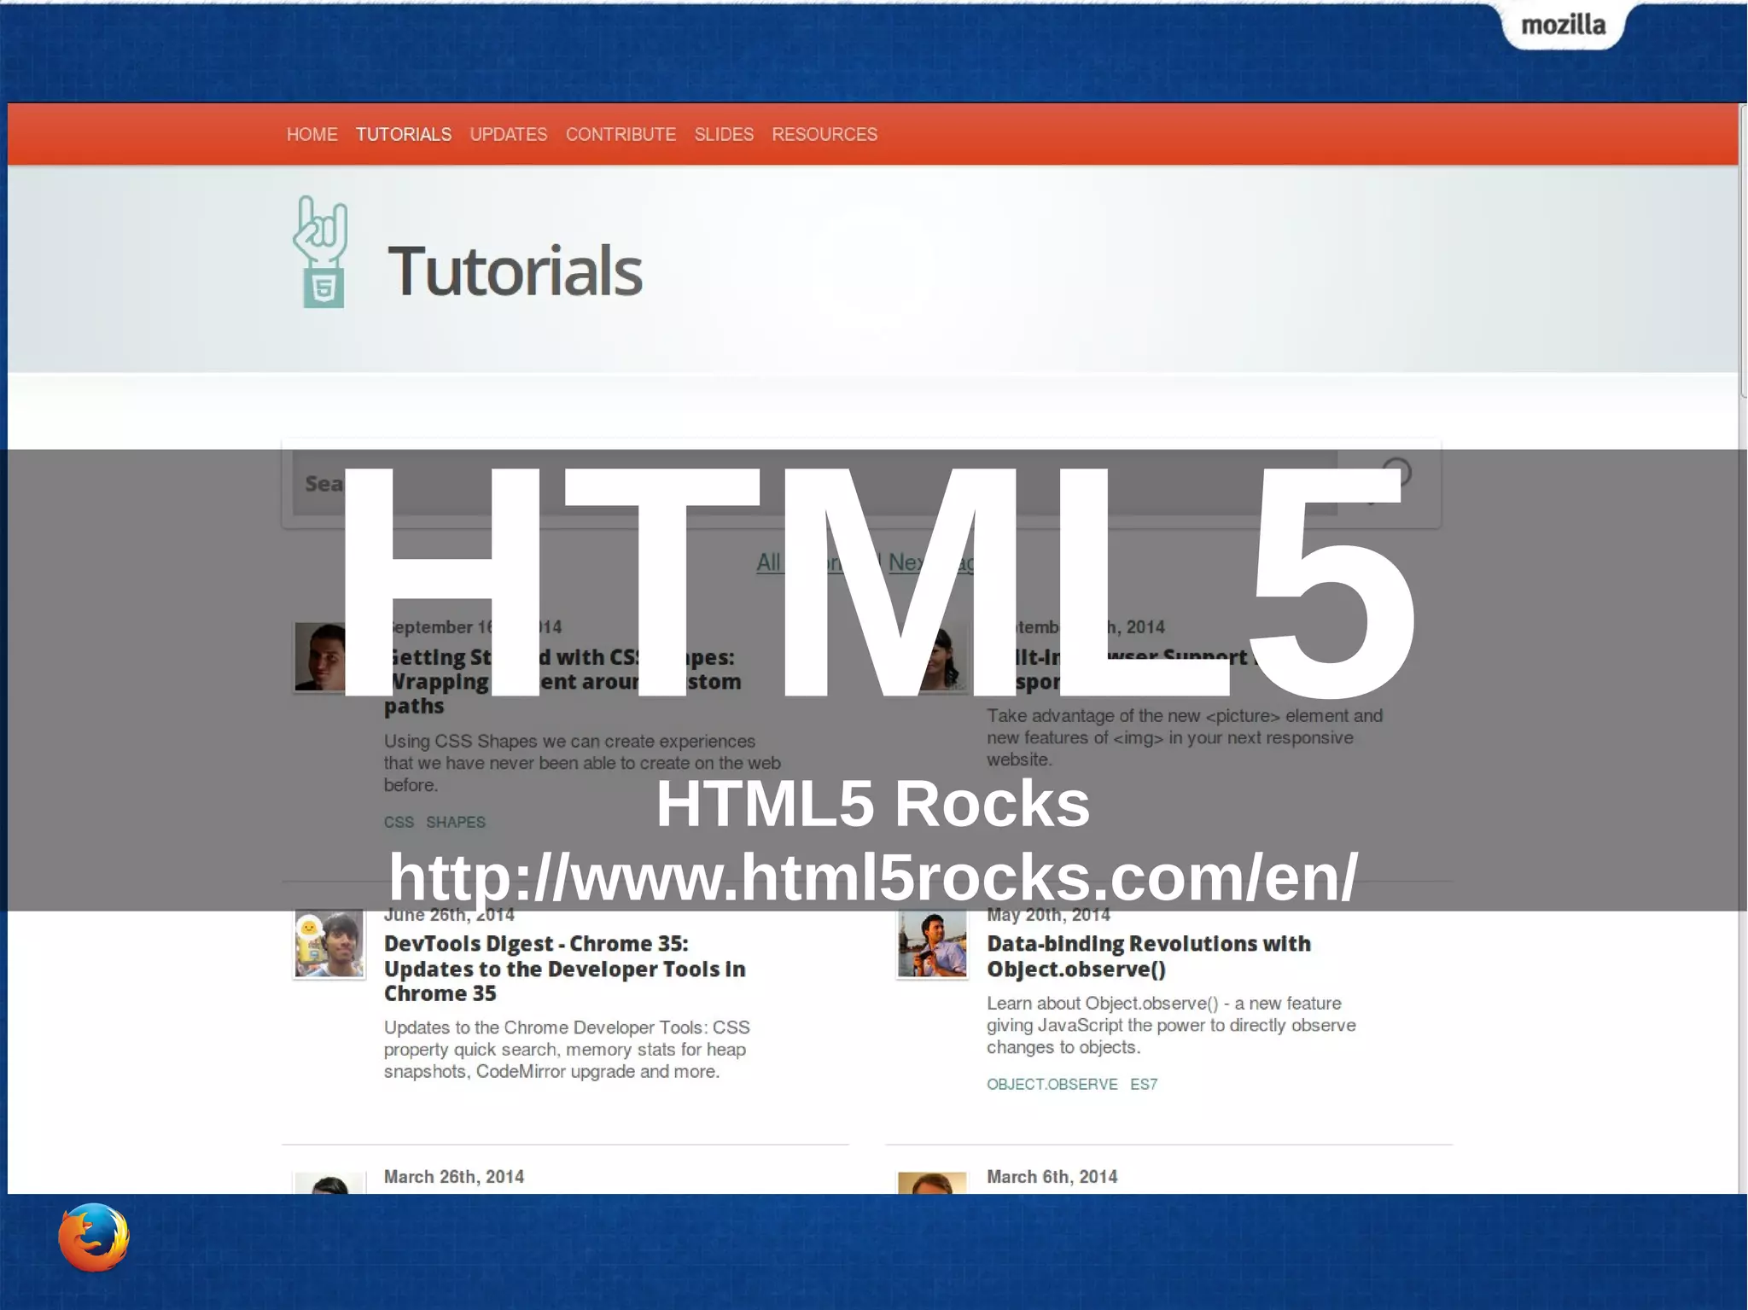Open Data-binding Revolutions with Object.observe() article
Image resolution: width=1748 pixels, height=1310 pixels.
click(x=1149, y=956)
